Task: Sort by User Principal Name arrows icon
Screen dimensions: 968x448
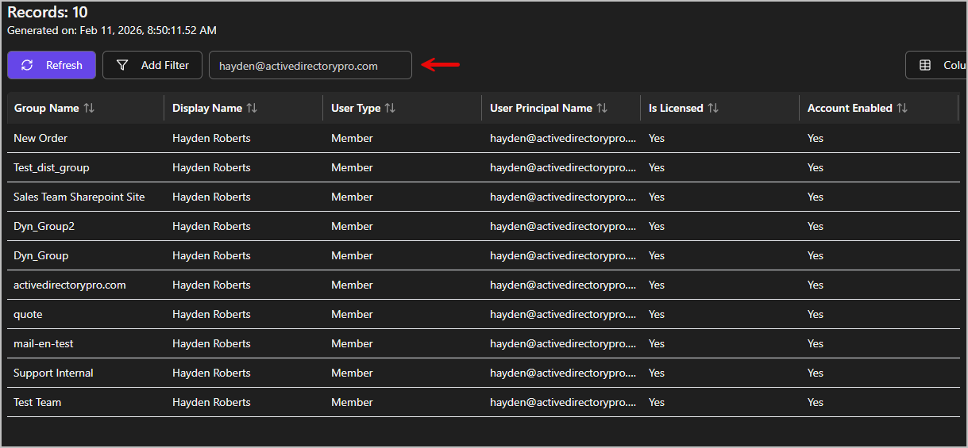Action: click(602, 108)
